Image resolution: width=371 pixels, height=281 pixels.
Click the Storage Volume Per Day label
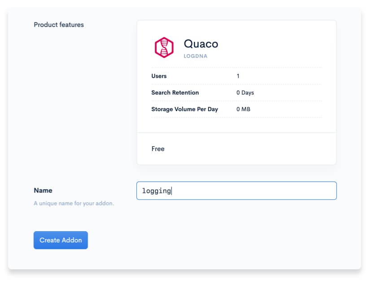(x=184, y=109)
